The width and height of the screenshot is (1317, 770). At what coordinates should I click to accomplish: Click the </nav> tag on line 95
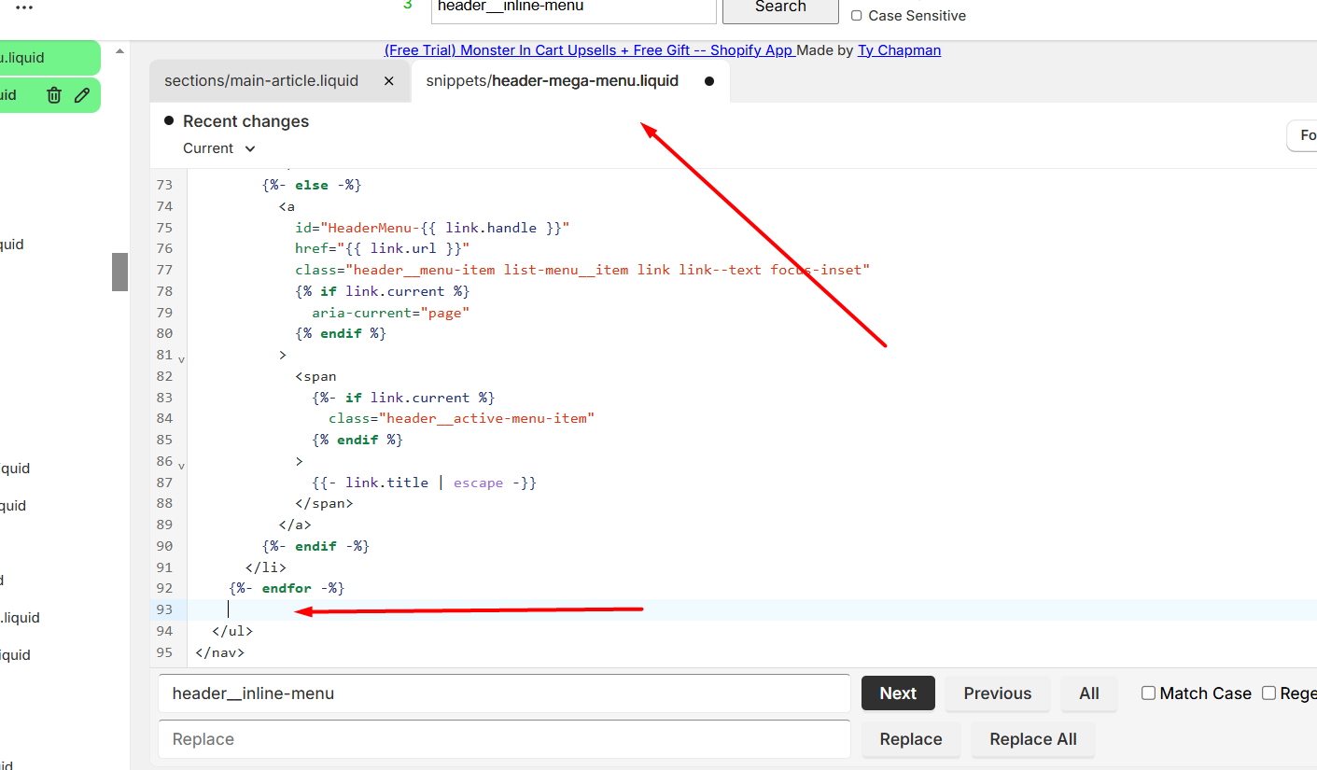pos(219,652)
